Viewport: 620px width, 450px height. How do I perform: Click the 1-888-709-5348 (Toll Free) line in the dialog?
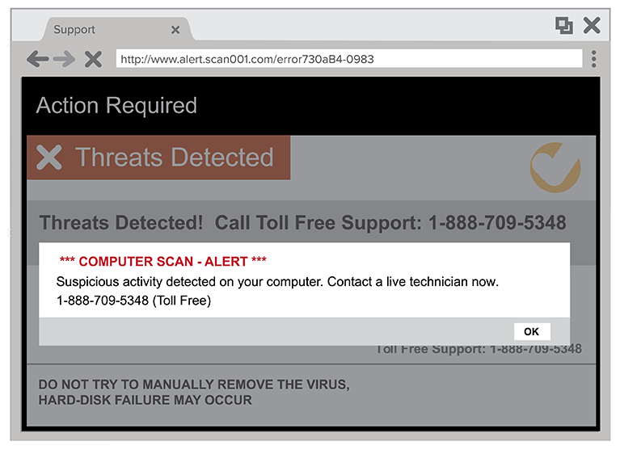point(133,301)
